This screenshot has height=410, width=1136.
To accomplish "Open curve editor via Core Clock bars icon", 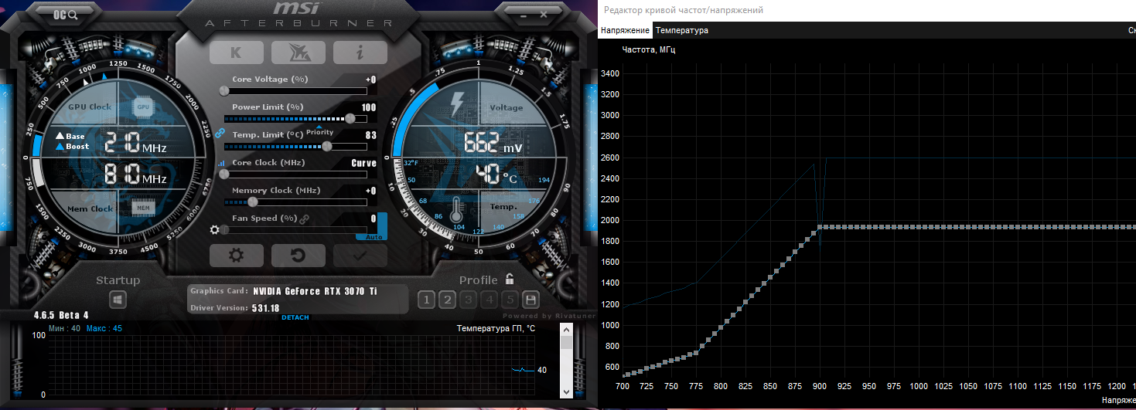I will click(220, 163).
